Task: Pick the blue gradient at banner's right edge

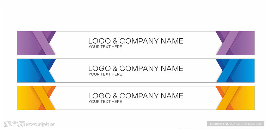Action: tap(248, 71)
